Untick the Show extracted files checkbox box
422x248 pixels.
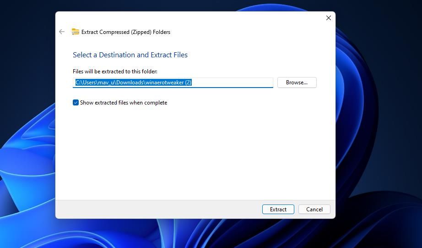pyautogui.click(x=76, y=103)
